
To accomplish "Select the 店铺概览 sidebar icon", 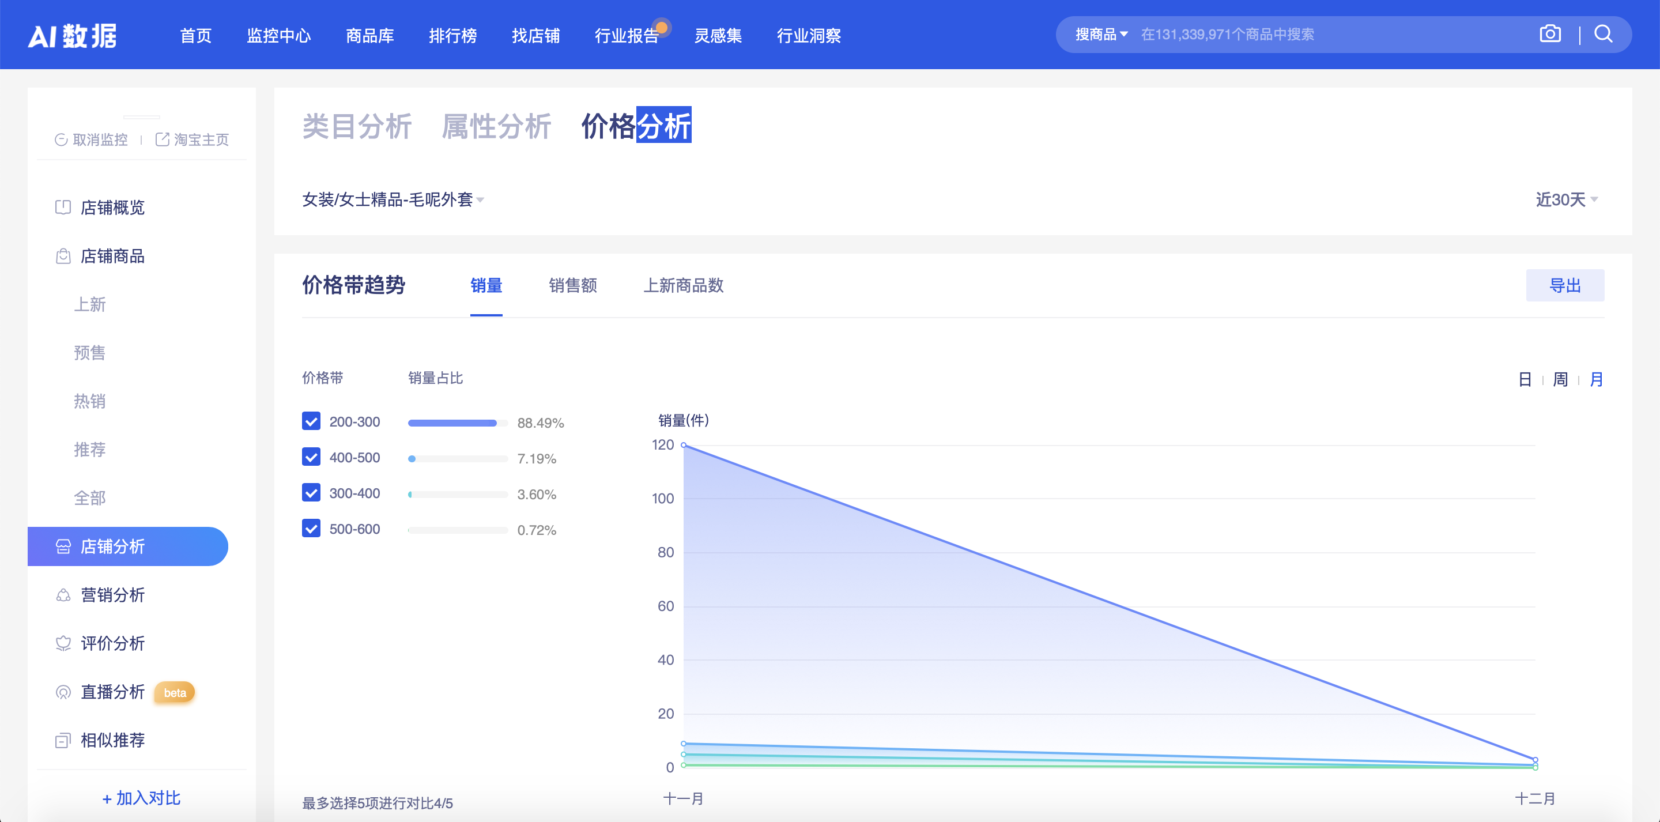I will tap(62, 208).
